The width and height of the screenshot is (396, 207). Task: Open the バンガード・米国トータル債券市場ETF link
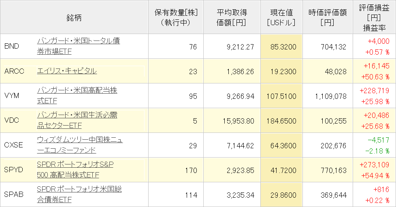[x=78, y=41]
